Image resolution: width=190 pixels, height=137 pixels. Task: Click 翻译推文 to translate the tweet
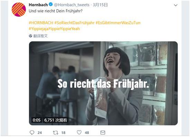(40, 36)
